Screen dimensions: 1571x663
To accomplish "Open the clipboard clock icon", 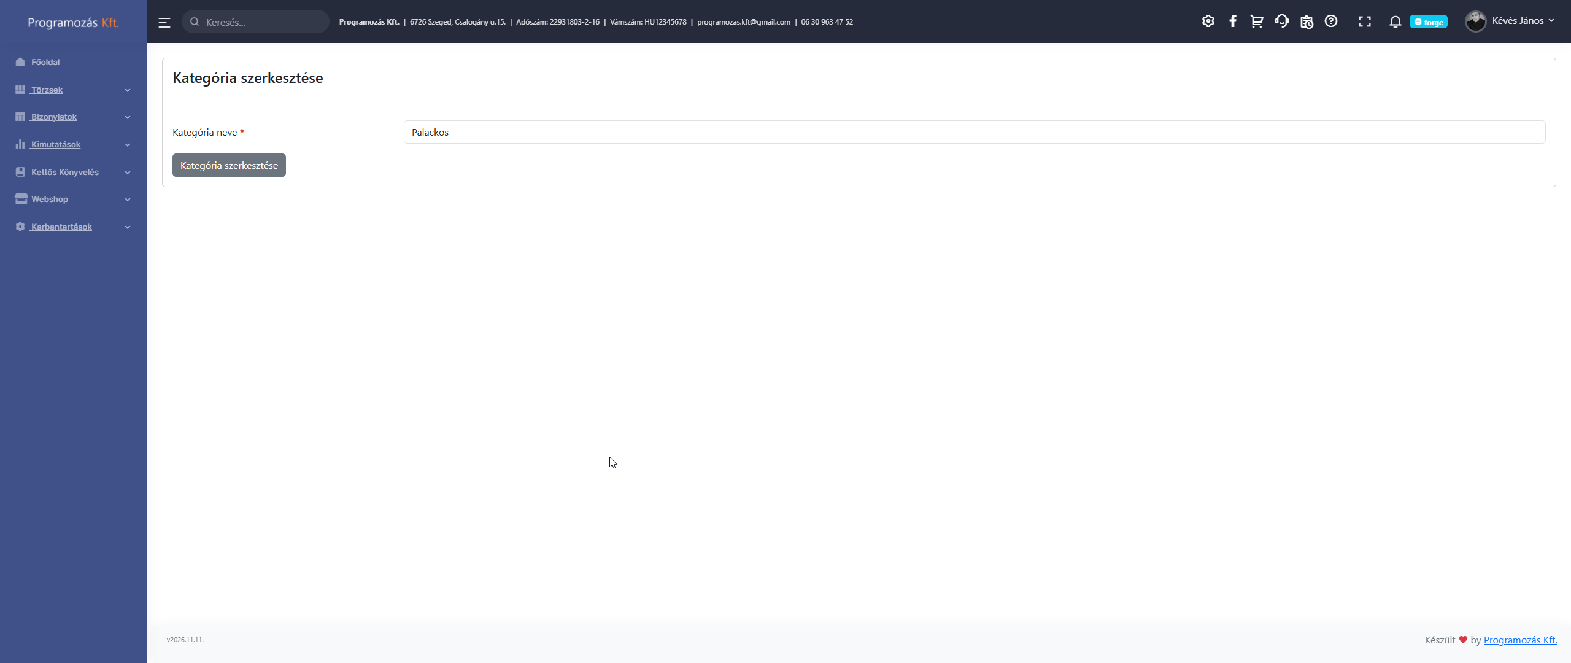I will [x=1307, y=22].
